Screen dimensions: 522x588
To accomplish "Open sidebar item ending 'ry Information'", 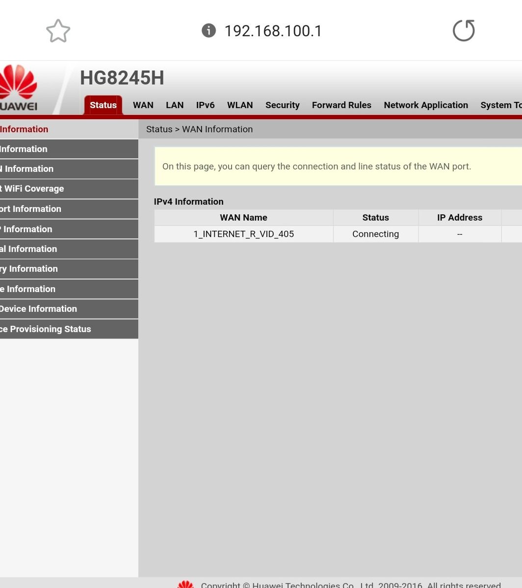I will [69, 269].
